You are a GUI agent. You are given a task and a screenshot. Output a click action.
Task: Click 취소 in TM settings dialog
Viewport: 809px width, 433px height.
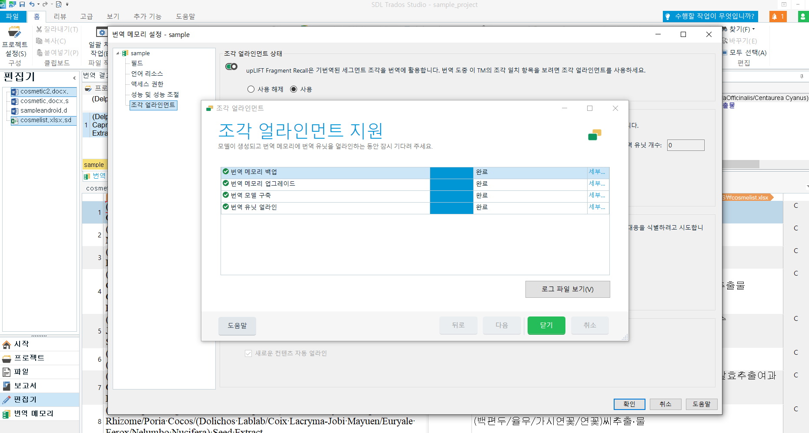click(x=665, y=404)
